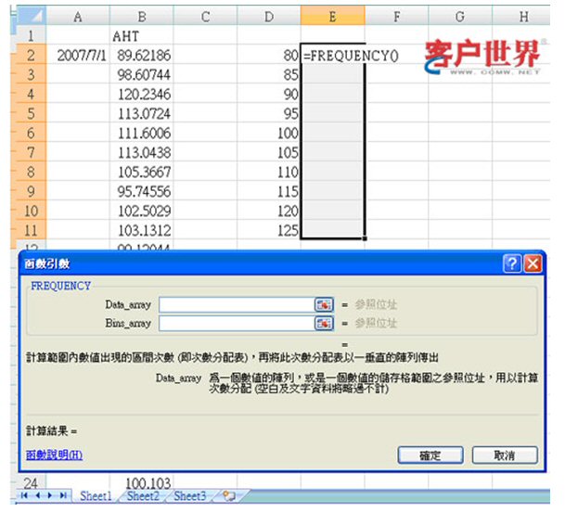
Task: Click the Data_array range selector icon
Action: (x=324, y=304)
